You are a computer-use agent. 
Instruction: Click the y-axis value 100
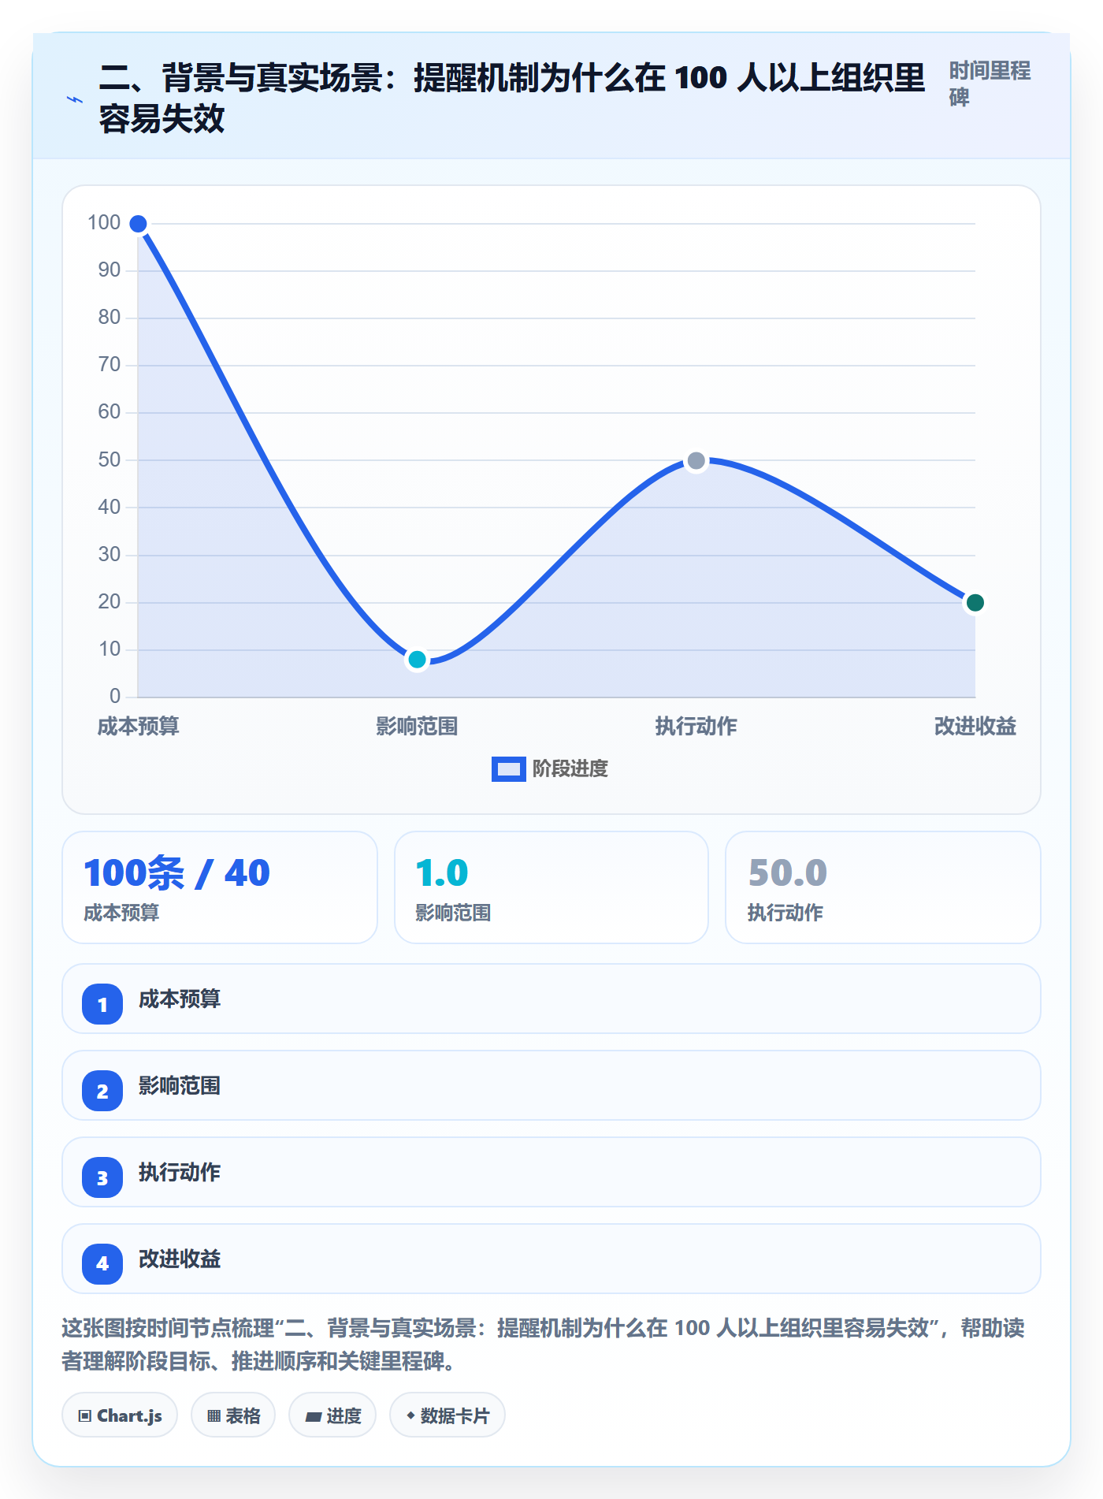[x=104, y=223]
